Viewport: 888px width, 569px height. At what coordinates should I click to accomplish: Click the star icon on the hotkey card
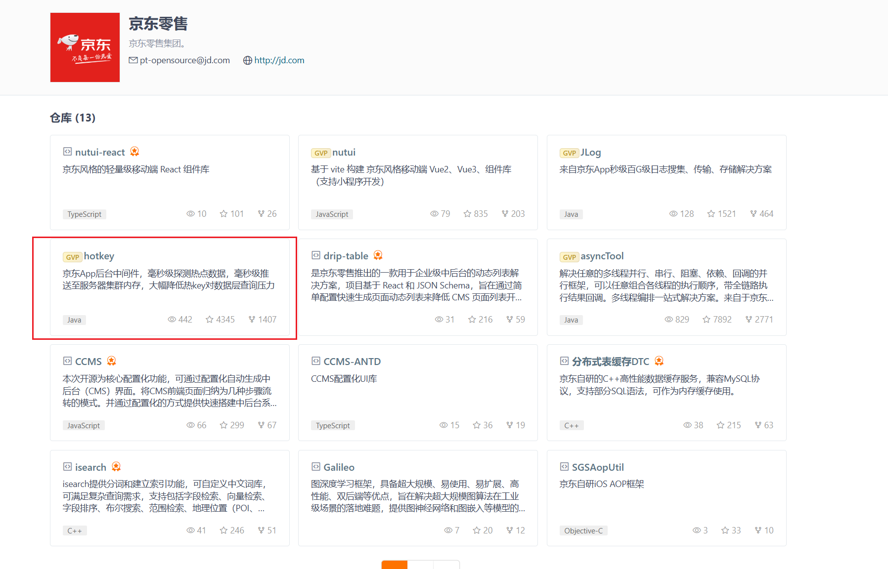coord(210,320)
